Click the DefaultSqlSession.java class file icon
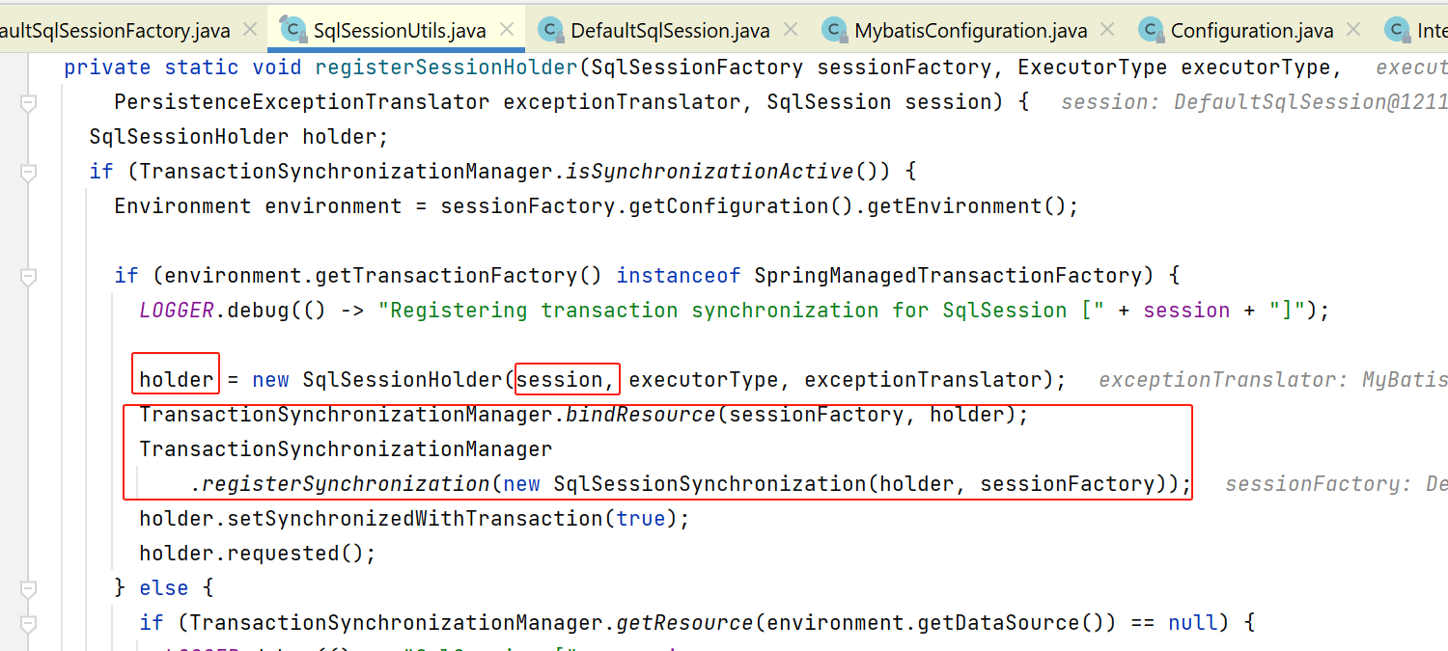Viewport: 1448px width, 651px height. pos(551,30)
